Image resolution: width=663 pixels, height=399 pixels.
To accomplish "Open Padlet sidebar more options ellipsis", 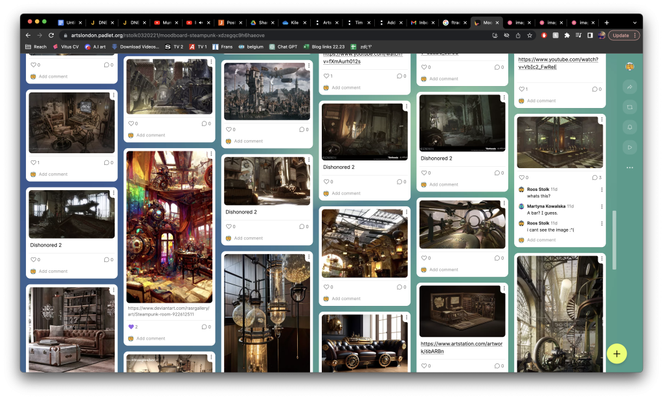I will tap(629, 167).
